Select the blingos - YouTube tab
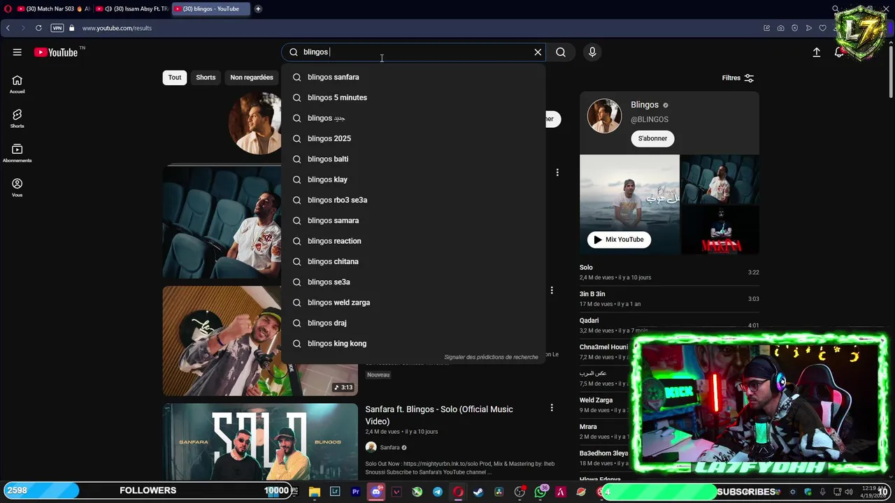Viewport: 895px width, 503px height. click(x=210, y=9)
